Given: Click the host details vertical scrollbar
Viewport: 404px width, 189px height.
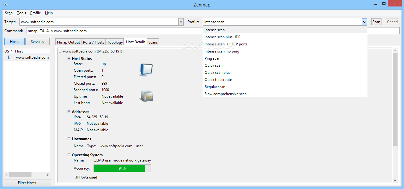Looking at the screenshot, I should click(395, 99).
